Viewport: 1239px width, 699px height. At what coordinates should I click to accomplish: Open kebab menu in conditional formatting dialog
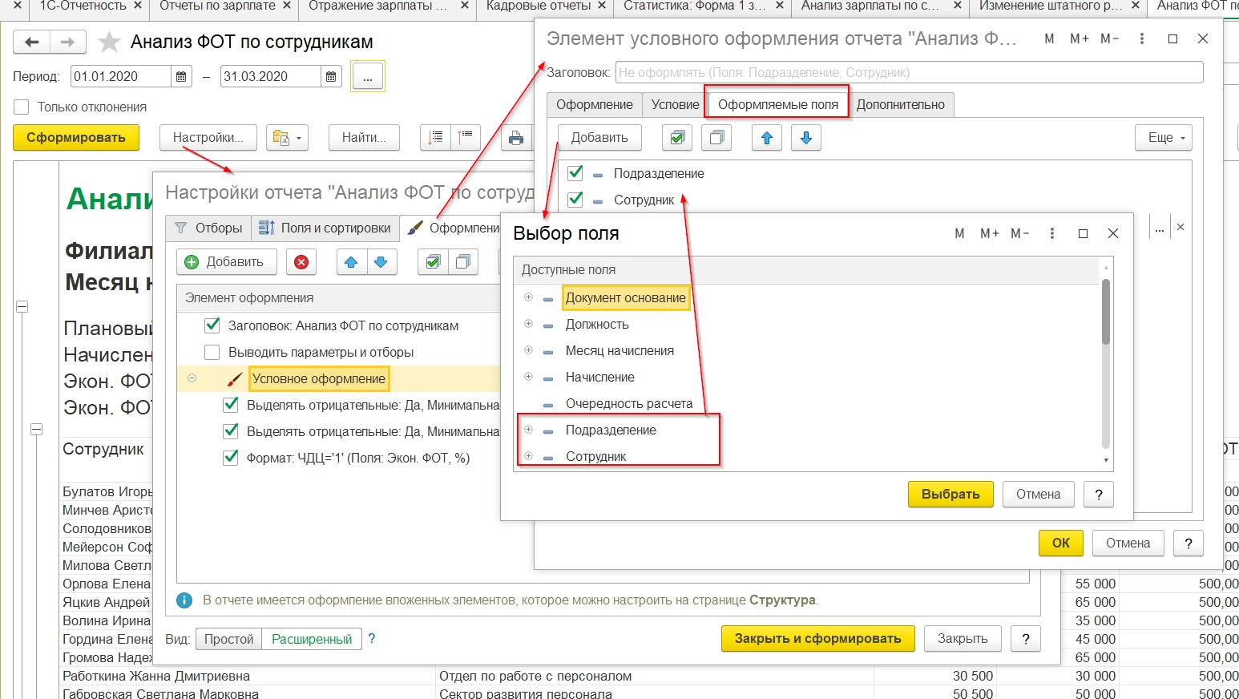[x=1142, y=38]
